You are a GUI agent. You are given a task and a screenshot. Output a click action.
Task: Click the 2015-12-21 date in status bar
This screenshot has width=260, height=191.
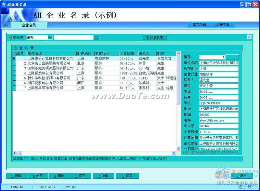47,187
